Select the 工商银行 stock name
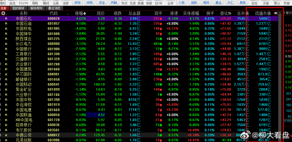Screen dimensions: 292x142 pos(24,54)
